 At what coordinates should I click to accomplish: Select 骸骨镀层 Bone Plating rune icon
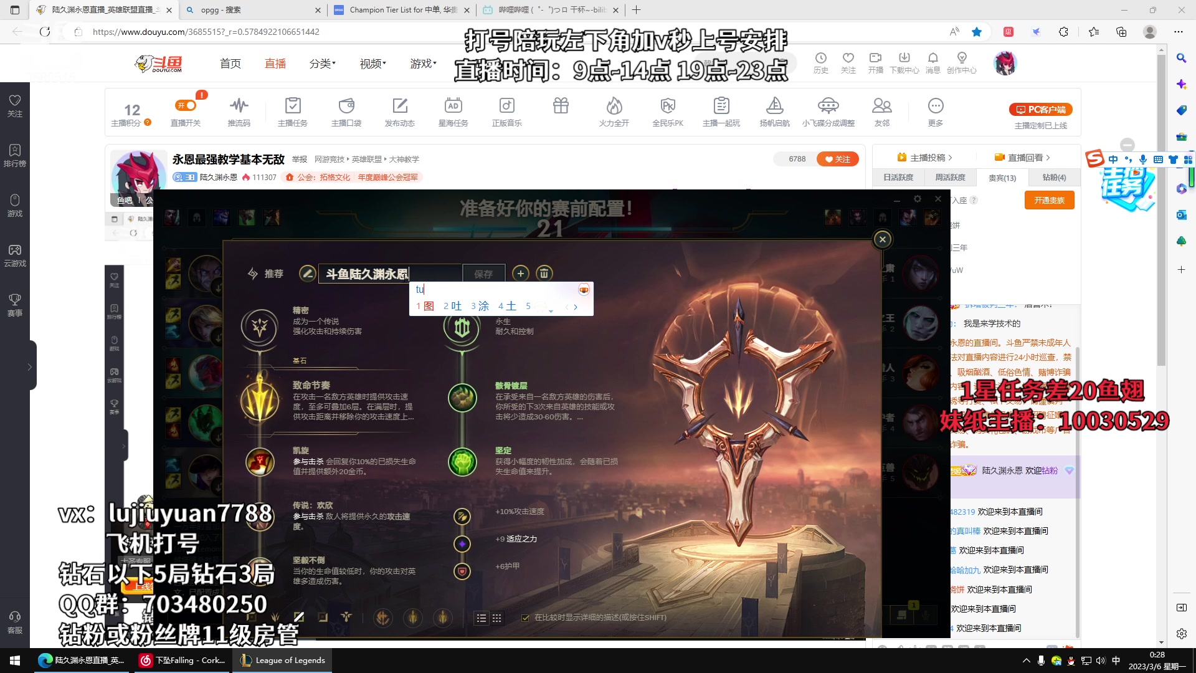click(462, 398)
